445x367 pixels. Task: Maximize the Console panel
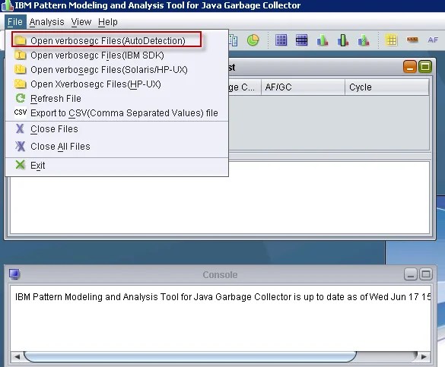[x=426, y=274]
